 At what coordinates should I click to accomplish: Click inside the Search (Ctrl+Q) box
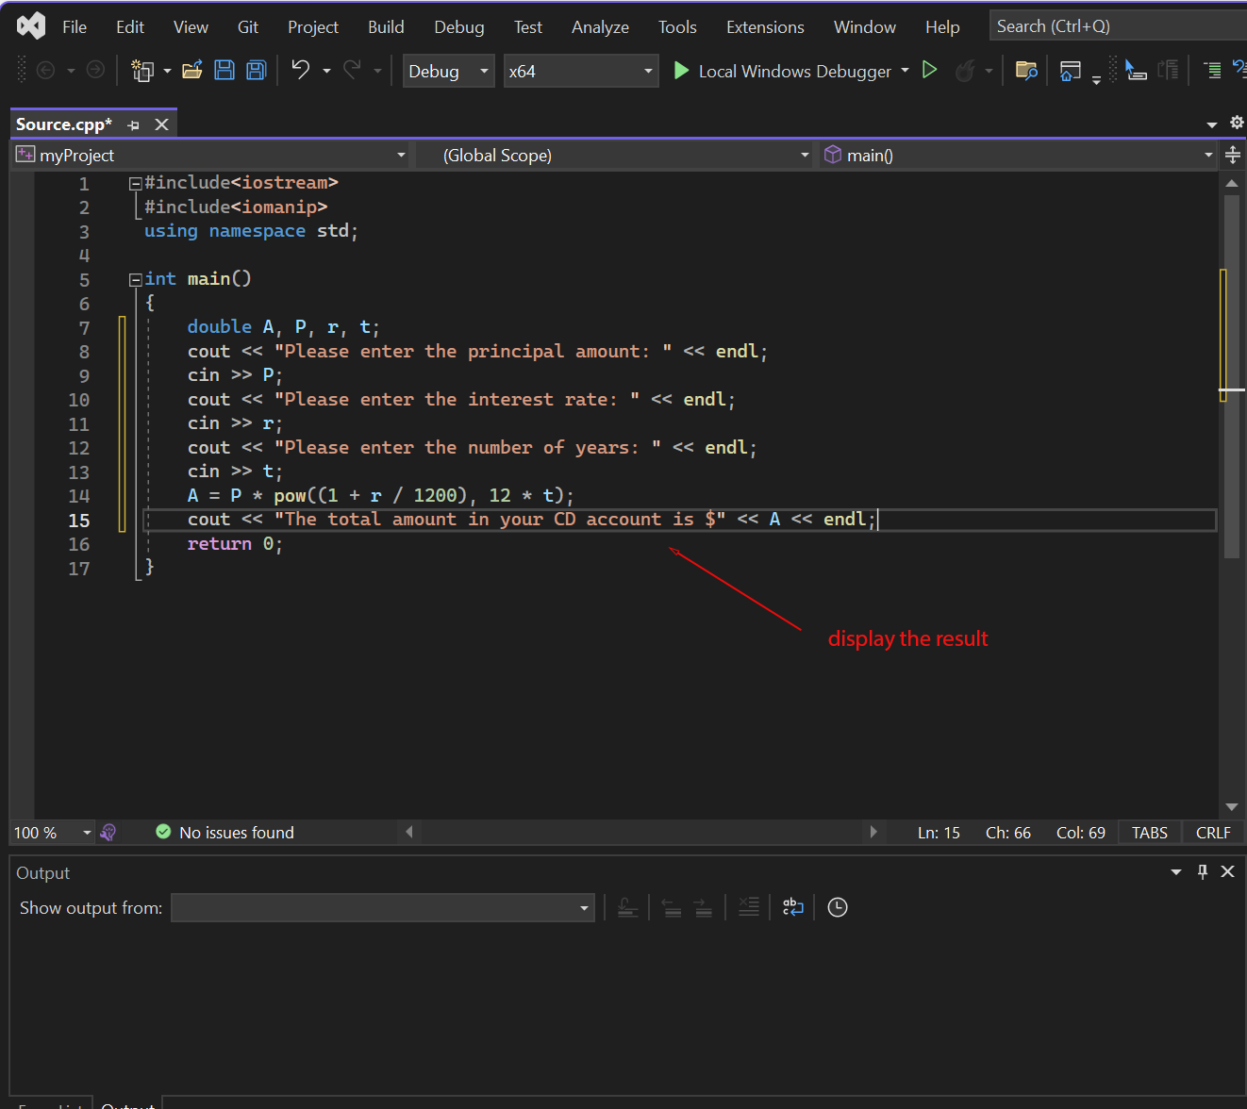point(1119,25)
